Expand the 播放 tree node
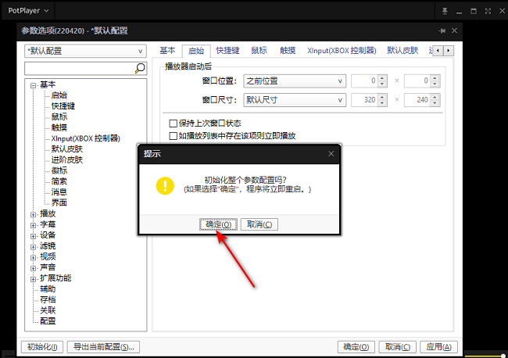The height and width of the screenshot is (358, 508). click(33, 213)
